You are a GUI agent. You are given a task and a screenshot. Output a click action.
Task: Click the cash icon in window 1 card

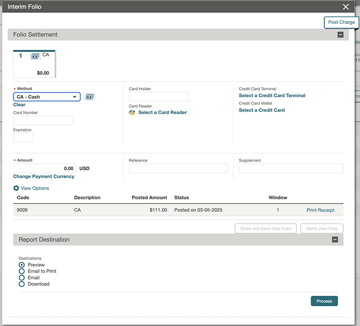tap(35, 56)
